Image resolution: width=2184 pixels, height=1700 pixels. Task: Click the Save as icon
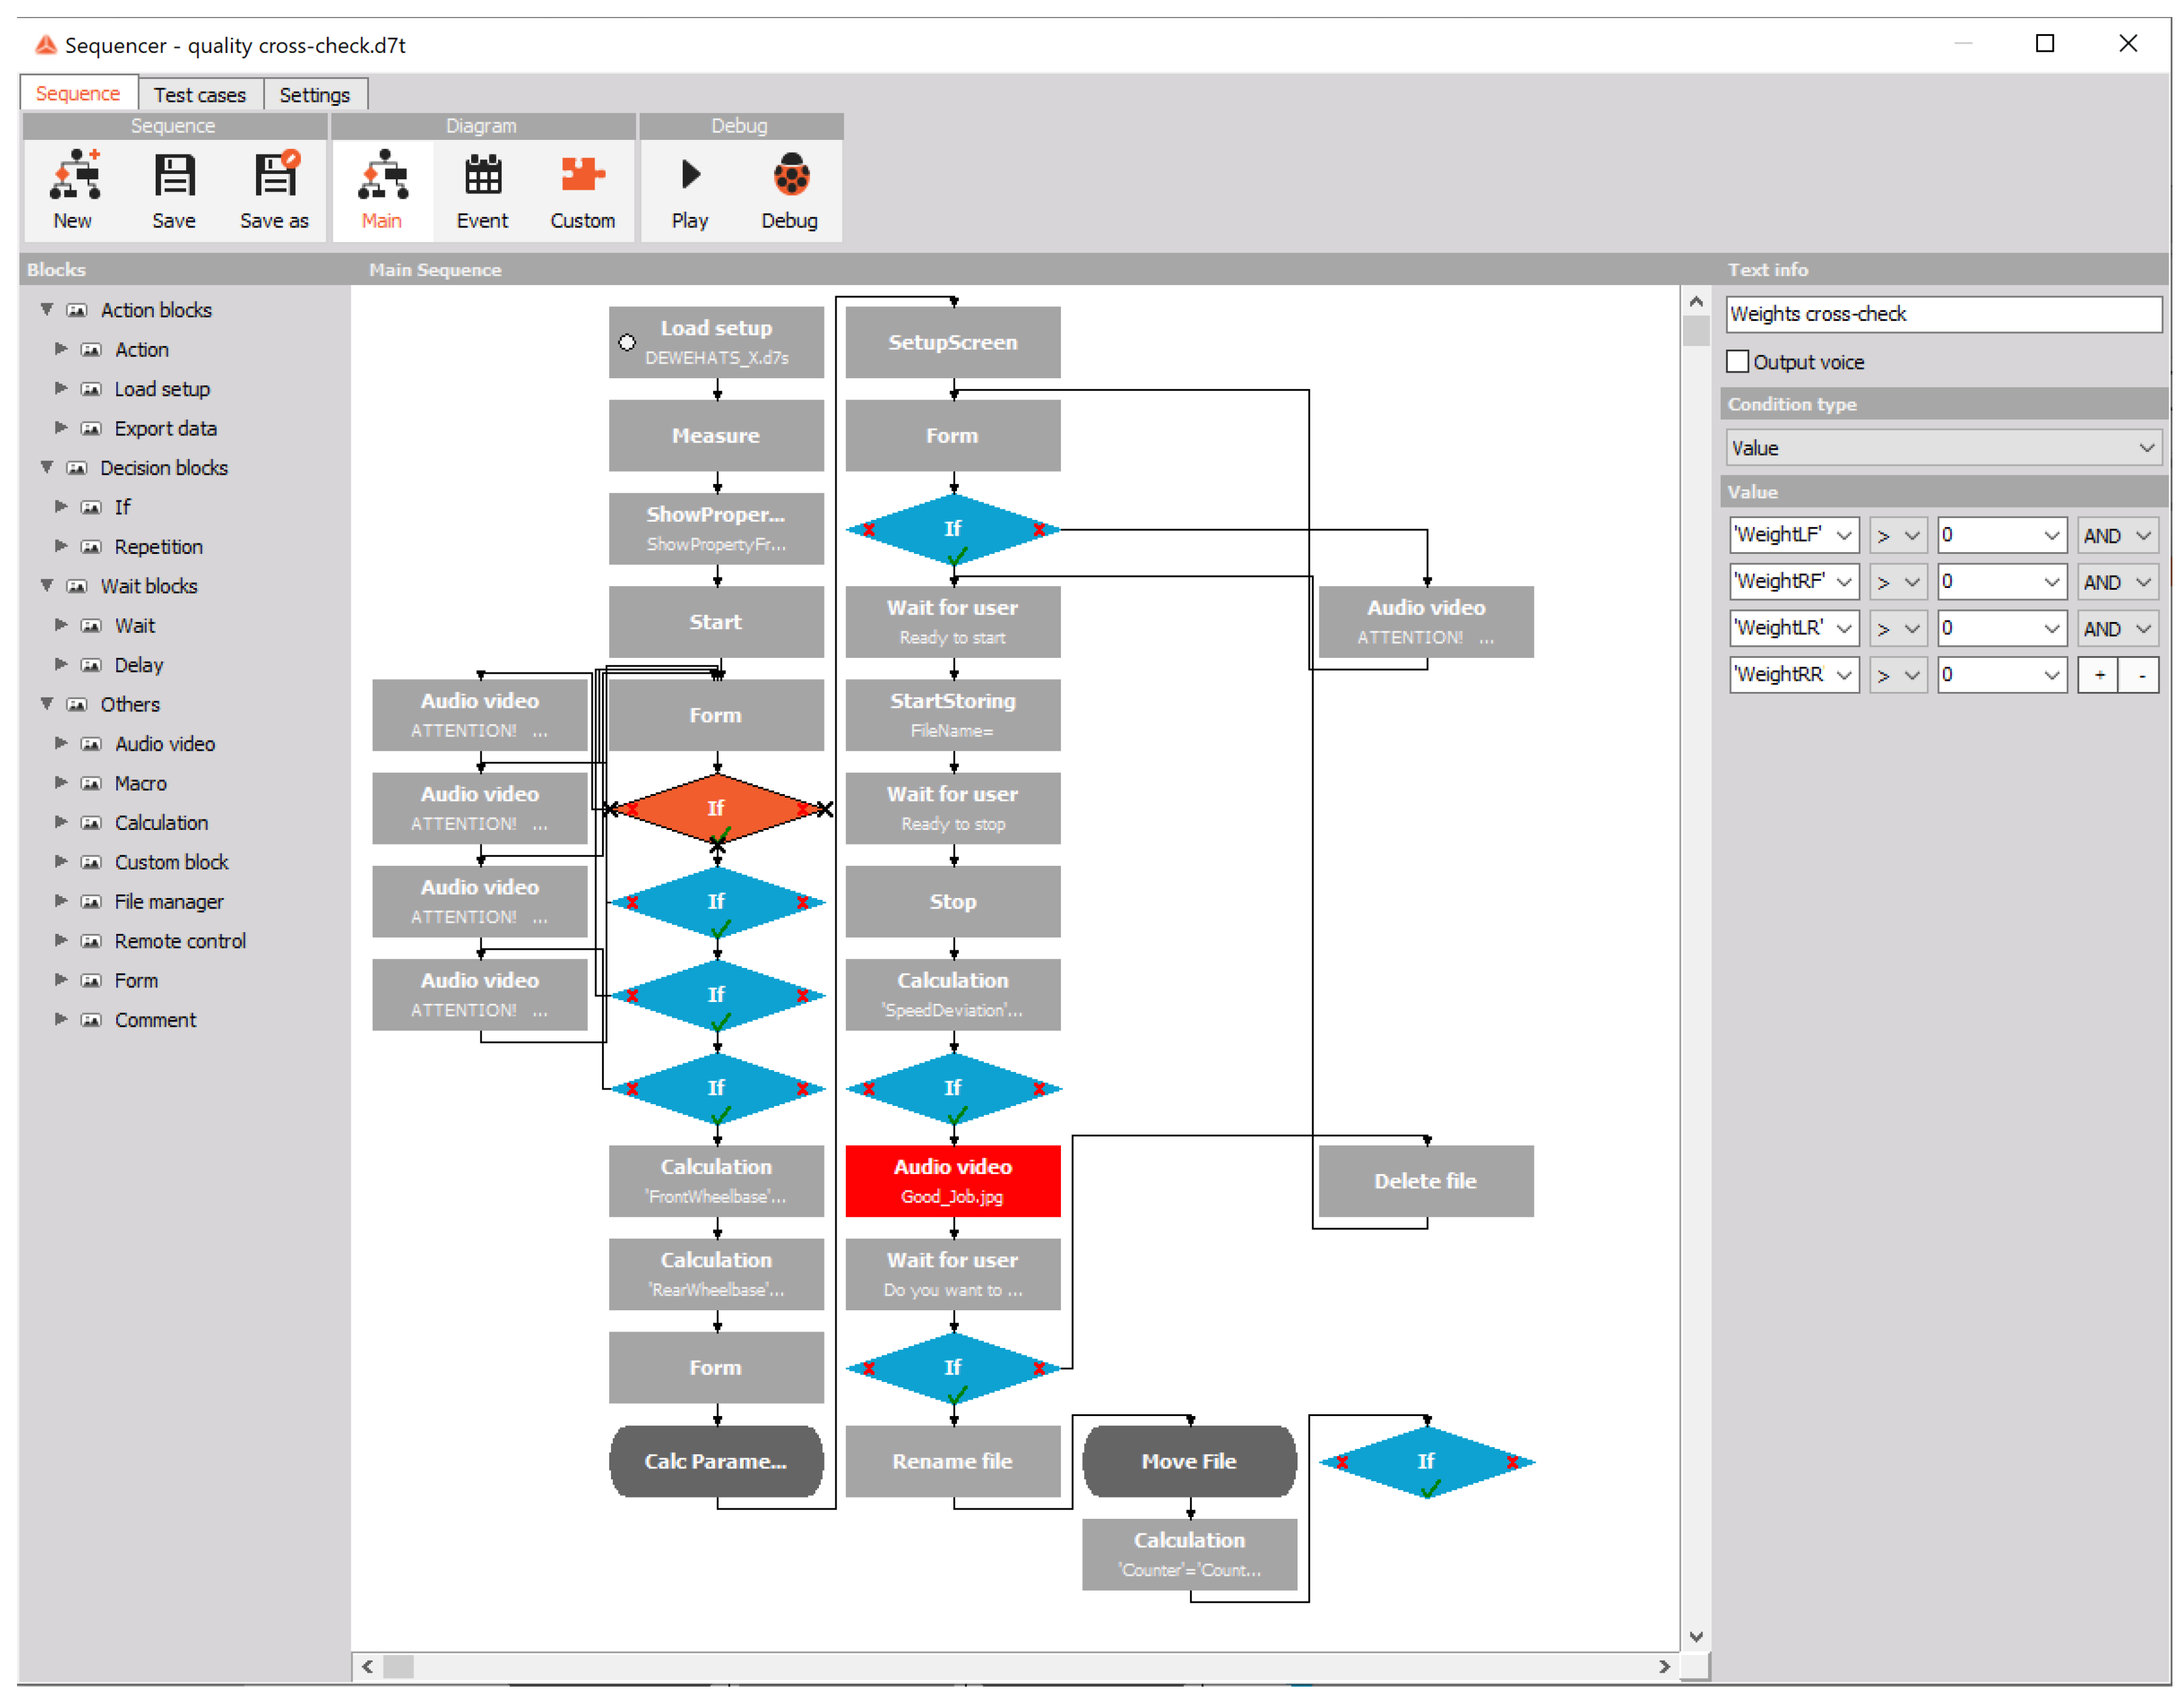[275, 175]
